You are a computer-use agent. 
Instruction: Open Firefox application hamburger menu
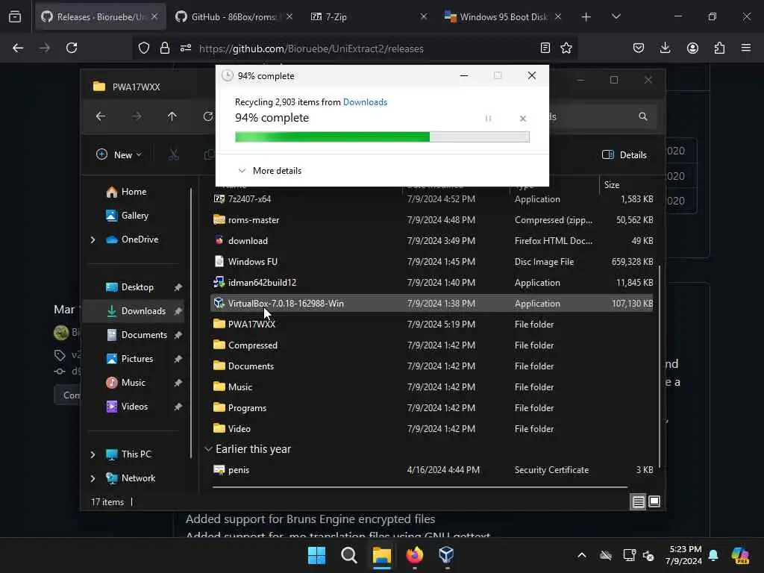746,48
